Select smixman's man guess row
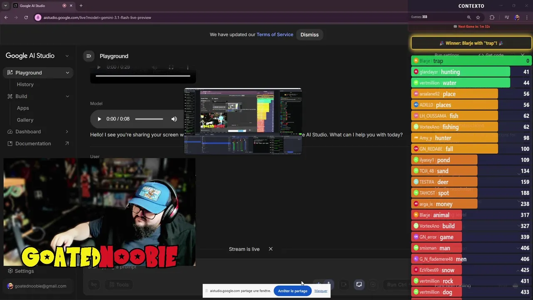This screenshot has width=533, height=300. tap(471, 248)
